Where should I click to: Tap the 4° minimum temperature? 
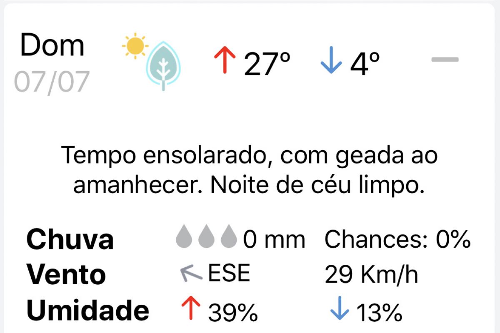tap(365, 63)
